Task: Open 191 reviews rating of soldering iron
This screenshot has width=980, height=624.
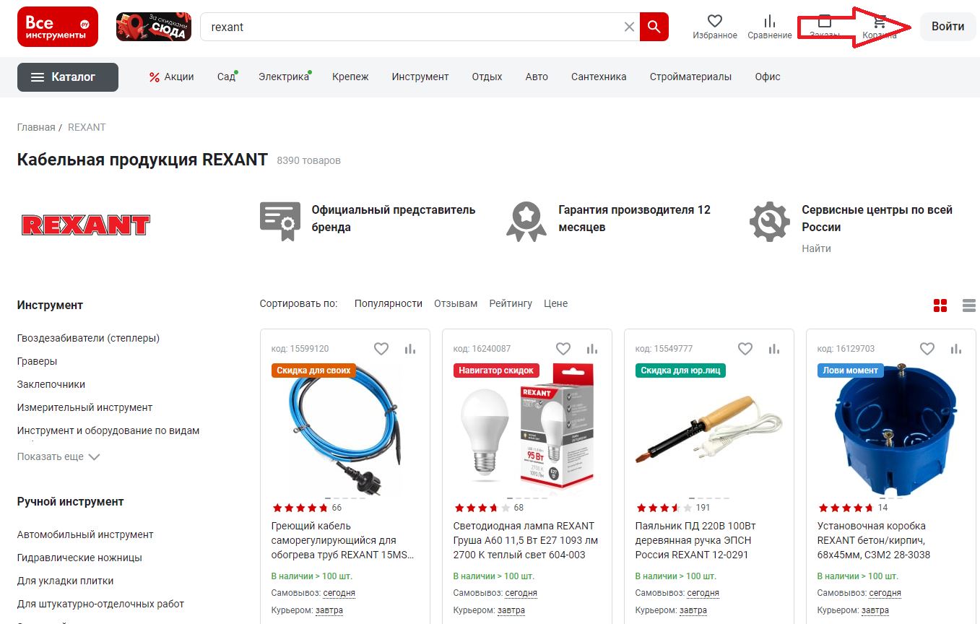Action: [673, 508]
